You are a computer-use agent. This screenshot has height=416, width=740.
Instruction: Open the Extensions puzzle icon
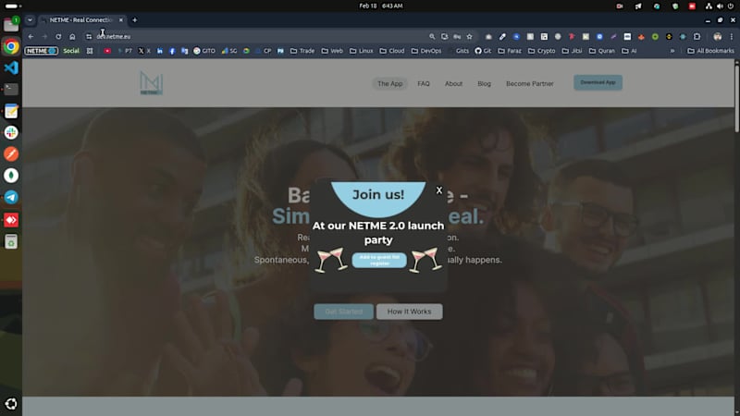(x=697, y=36)
